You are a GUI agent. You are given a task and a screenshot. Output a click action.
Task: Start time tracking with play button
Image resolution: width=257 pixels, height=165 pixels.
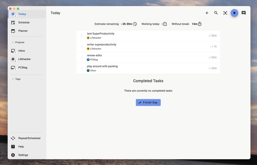click(235, 13)
